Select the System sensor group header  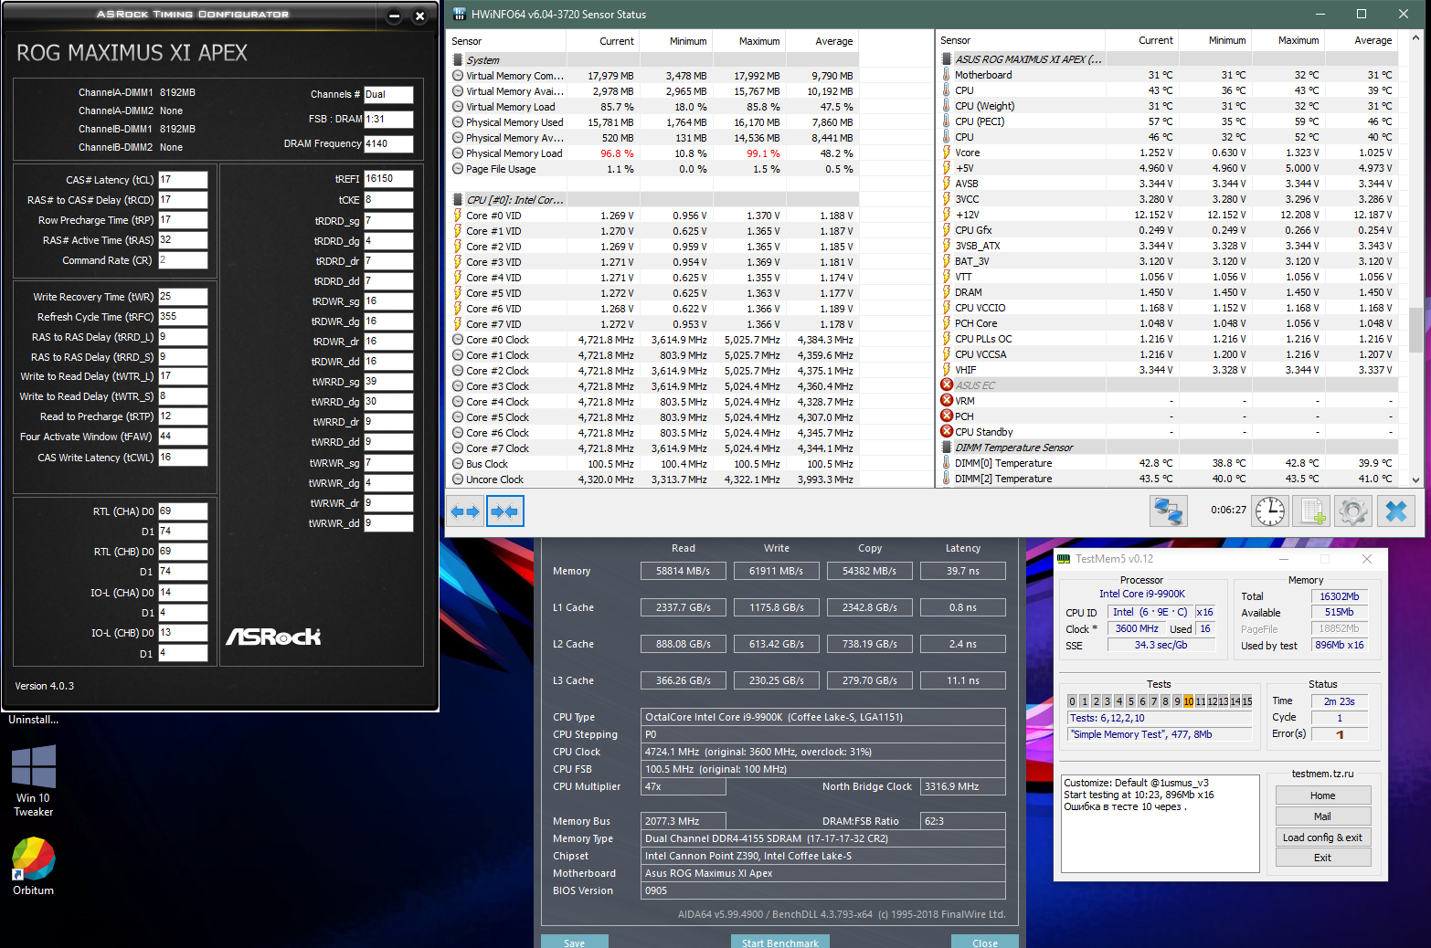654,60
